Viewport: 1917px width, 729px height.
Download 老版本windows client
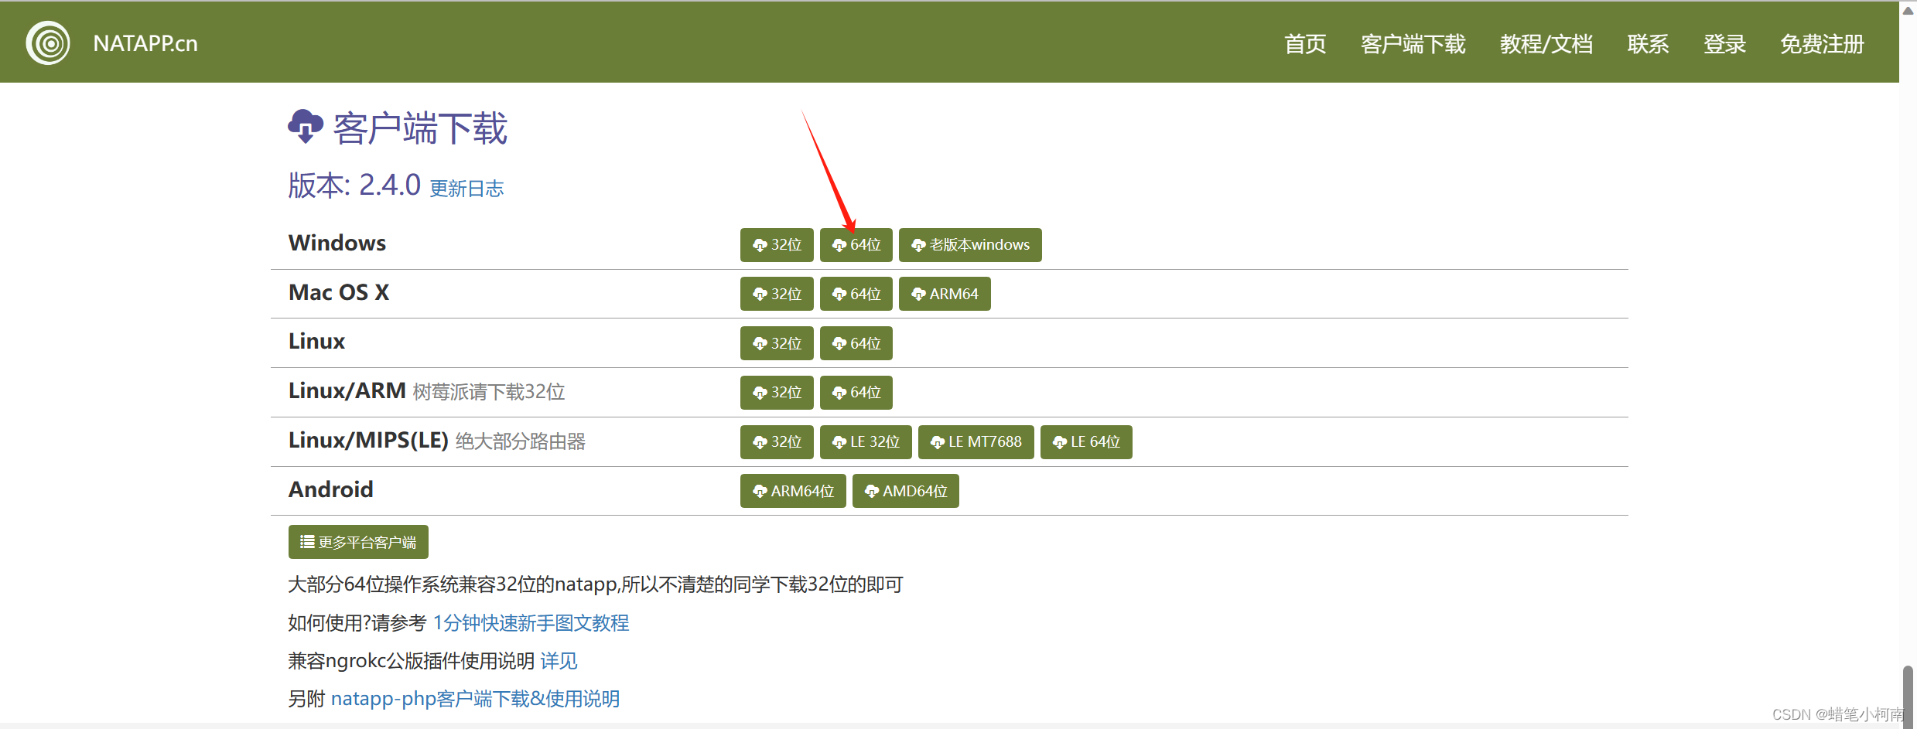[970, 245]
